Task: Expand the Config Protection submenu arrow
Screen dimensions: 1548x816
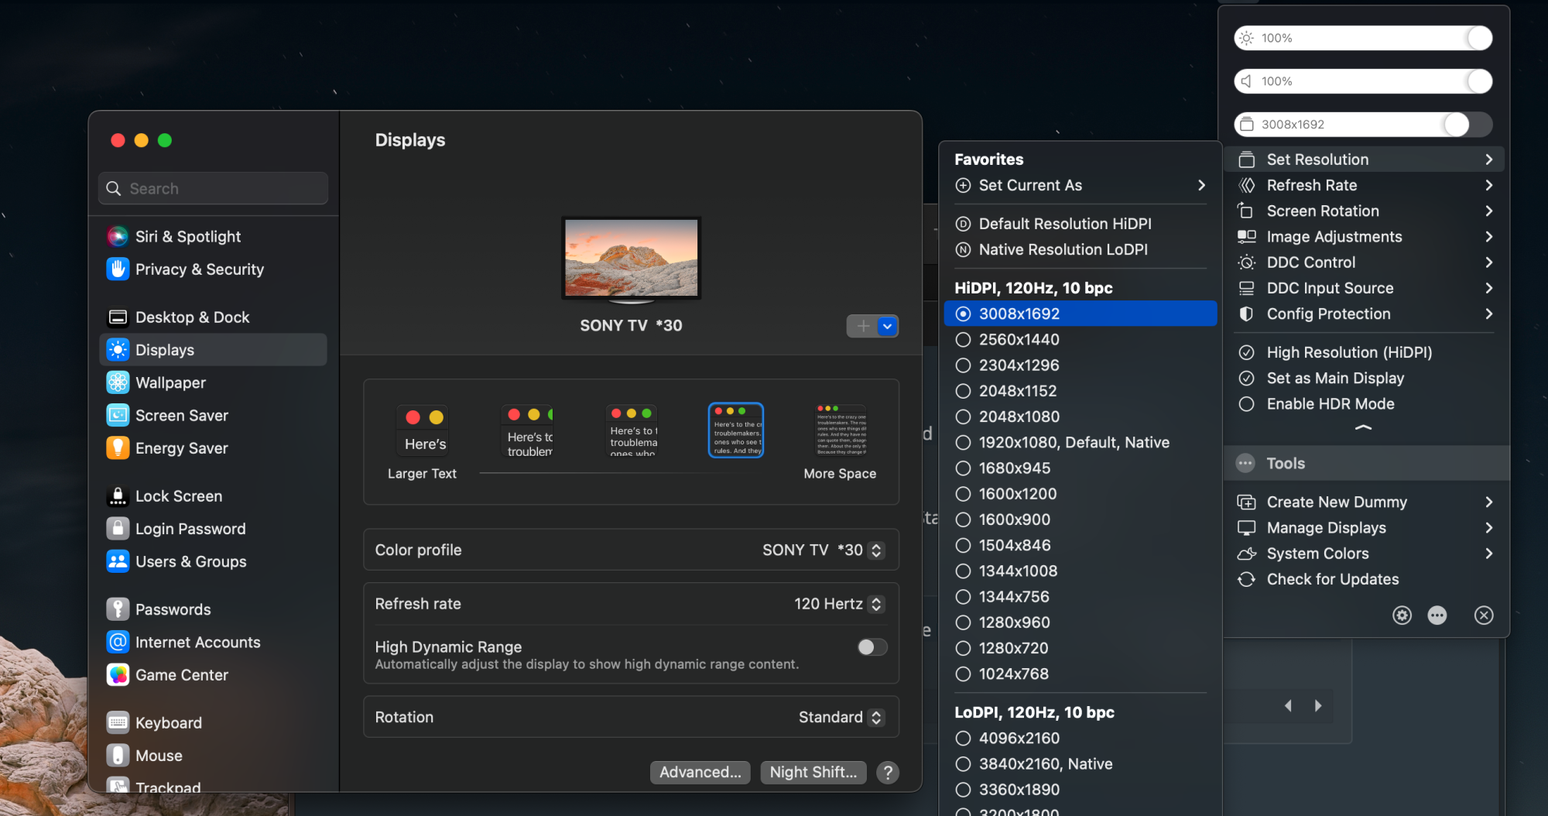Action: coord(1489,314)
